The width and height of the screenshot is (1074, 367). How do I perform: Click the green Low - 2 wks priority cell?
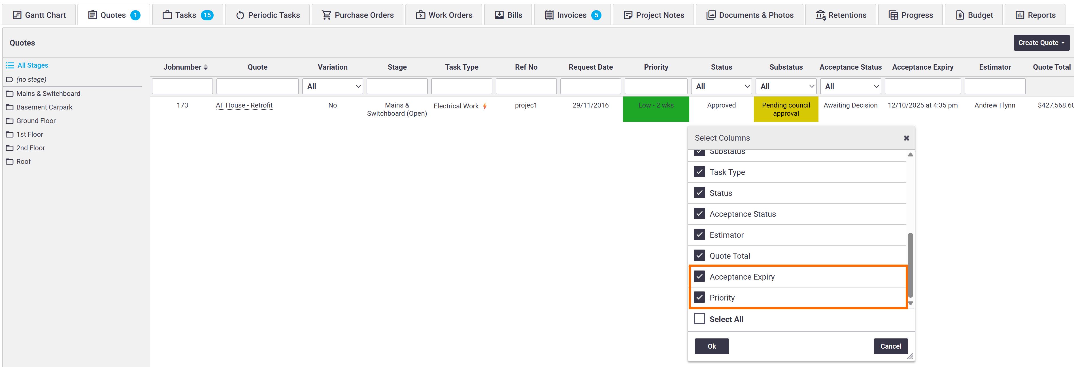click(655, 109)
